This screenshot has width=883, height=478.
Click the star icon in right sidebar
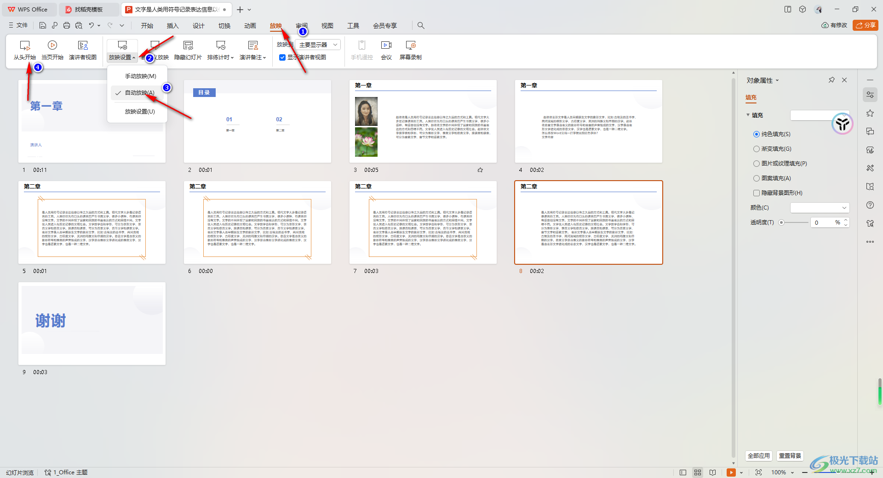pyautogui.click(x=870, y=113)
